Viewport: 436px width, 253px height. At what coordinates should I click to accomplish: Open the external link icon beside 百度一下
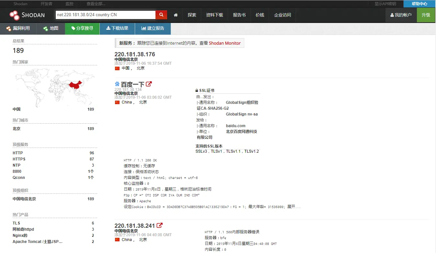click(x=149, y=84)
